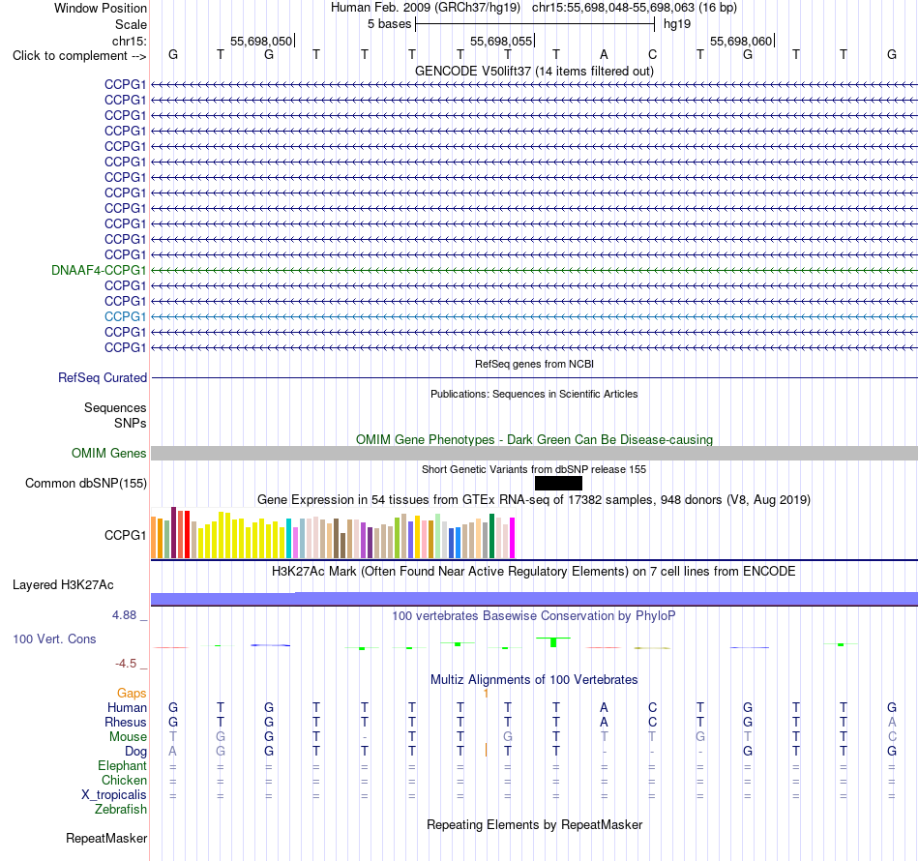This screenshot has width=919, height=861.
Task: Click the orange '1' gap marker
Action: tap(486, 694)
